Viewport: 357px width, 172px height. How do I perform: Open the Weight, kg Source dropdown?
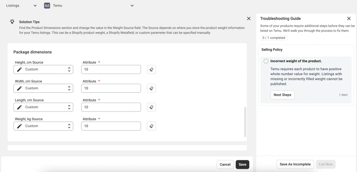click(x=43, y=126)
